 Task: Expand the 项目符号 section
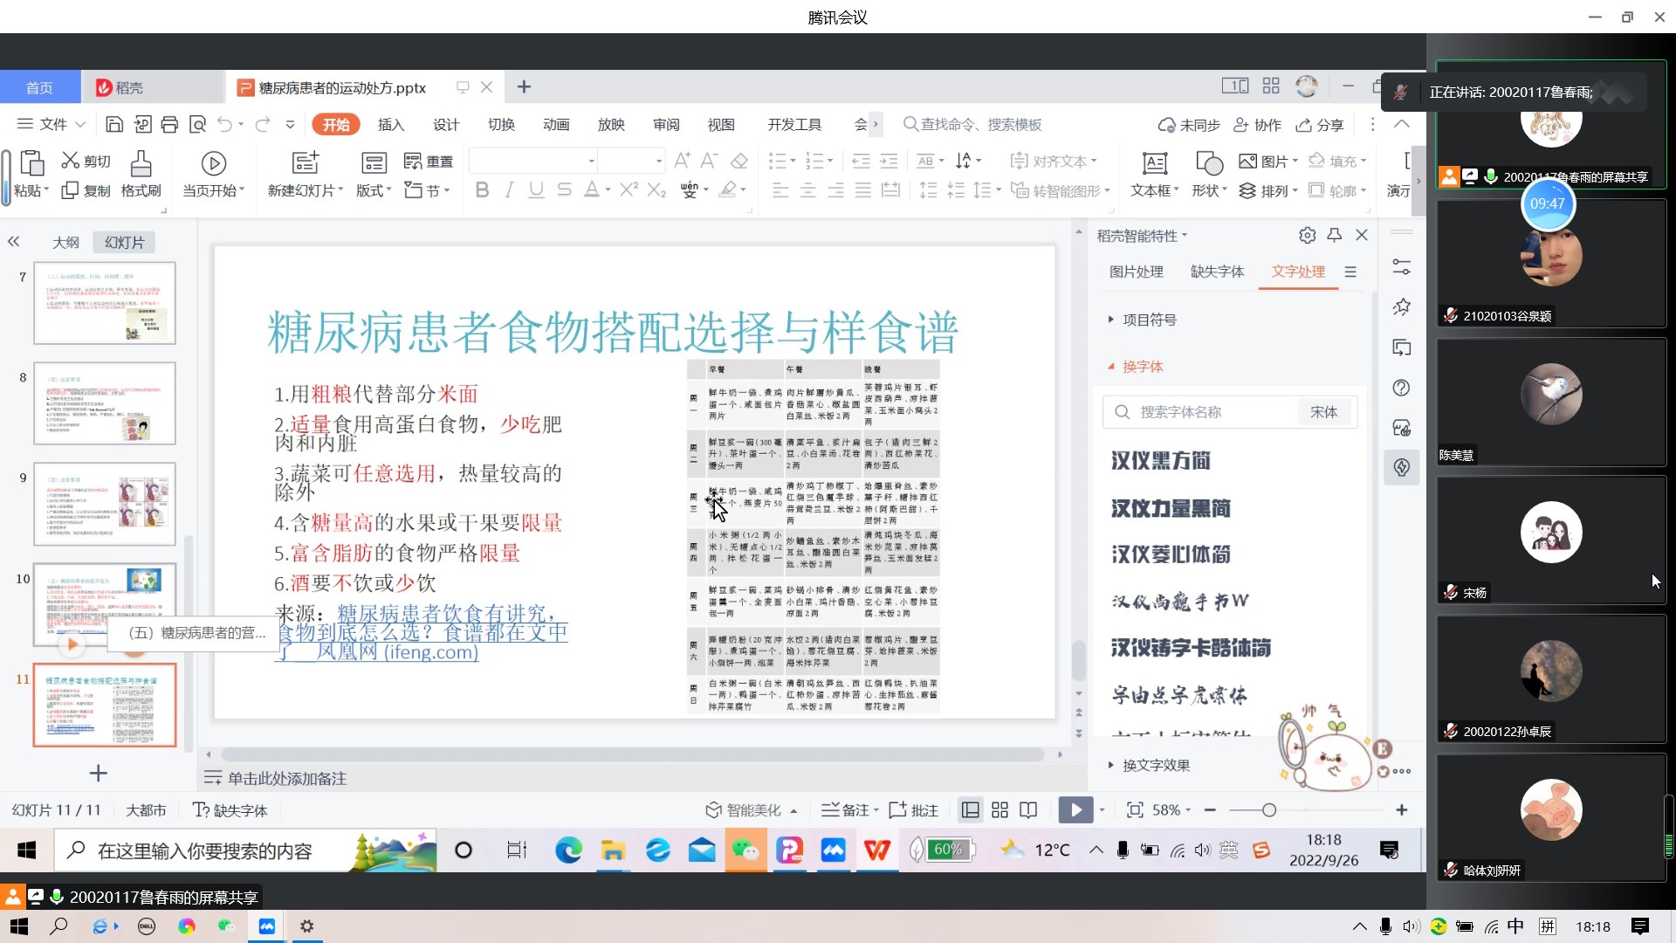1142,320
